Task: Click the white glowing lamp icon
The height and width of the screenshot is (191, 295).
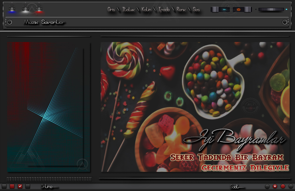Action: coord(25,9)
